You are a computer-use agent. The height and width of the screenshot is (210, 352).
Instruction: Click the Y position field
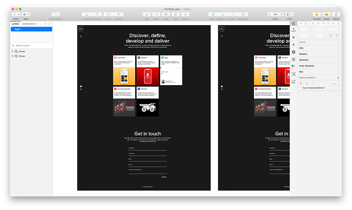(x=319, y=29)
